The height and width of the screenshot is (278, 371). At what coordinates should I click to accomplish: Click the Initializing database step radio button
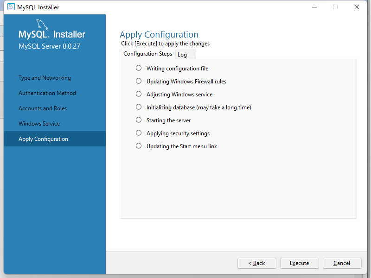(x=139, y=107)
